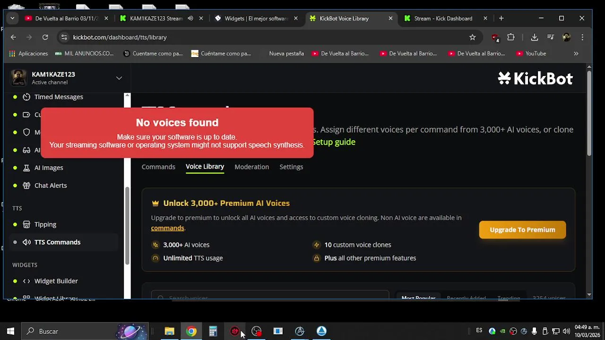Click the Buscar taskbar search box
605x340 pixels.
(85, 331)
